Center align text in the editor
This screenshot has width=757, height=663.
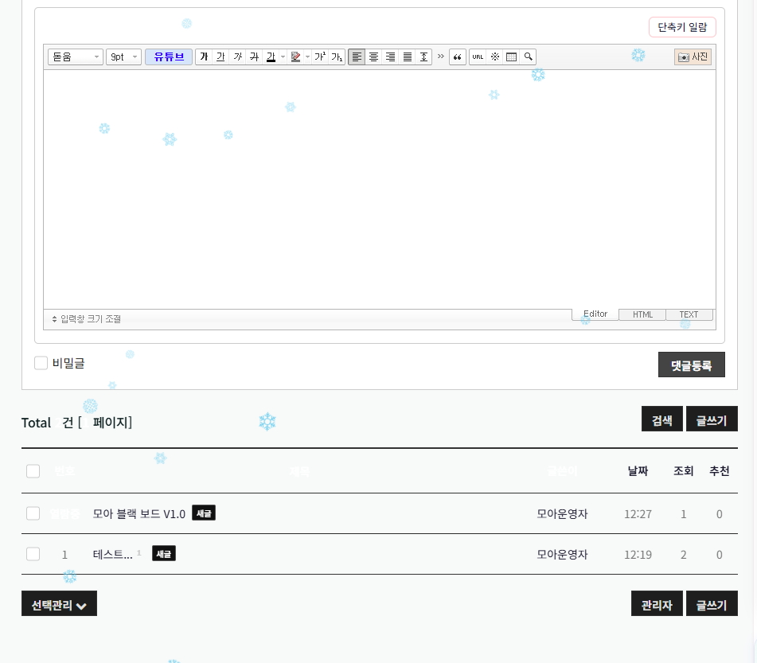(373, 57)
